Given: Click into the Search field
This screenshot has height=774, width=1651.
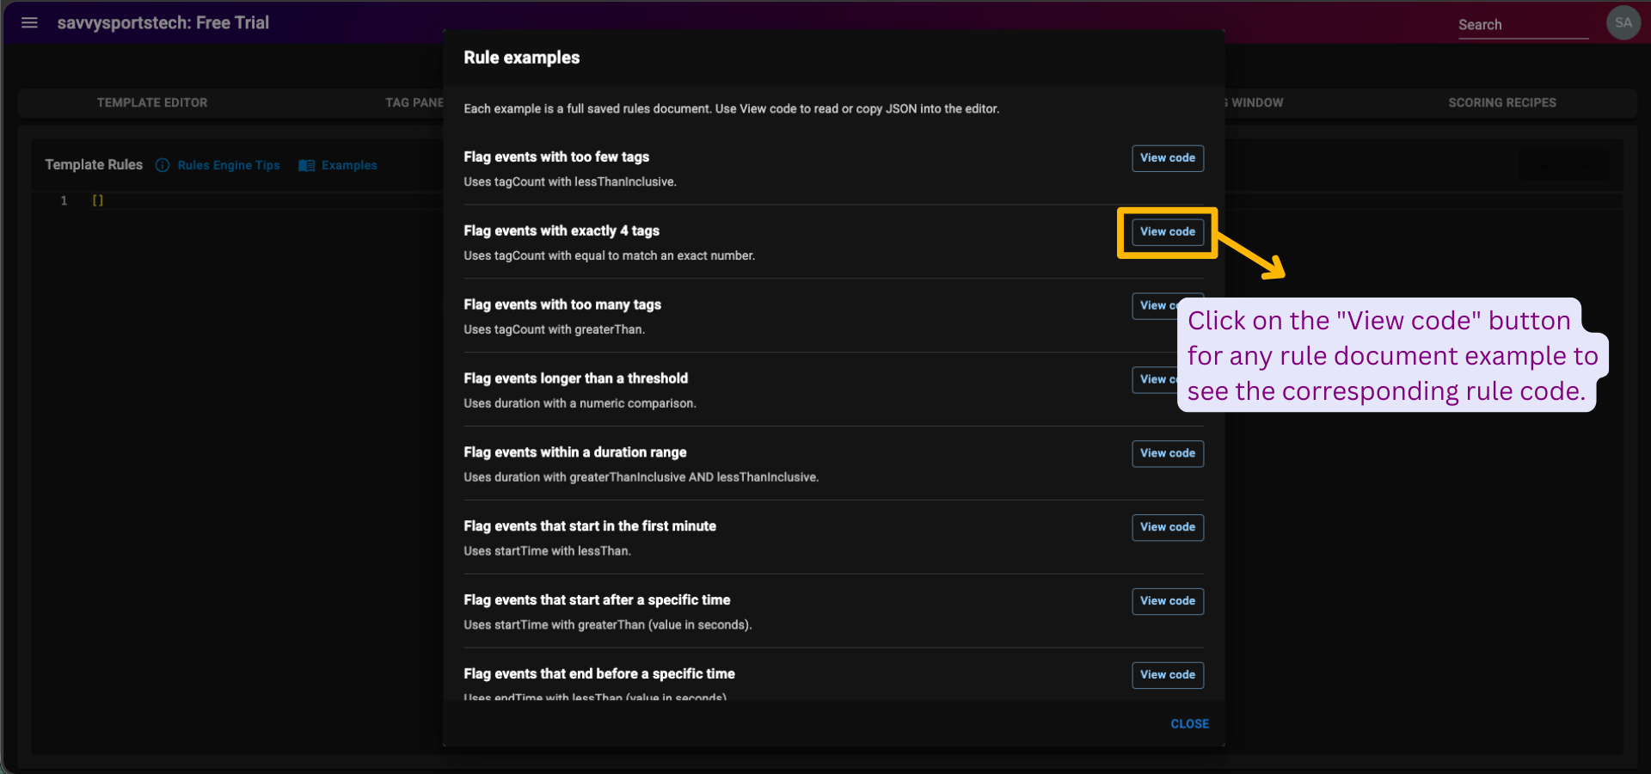Looking at the screenshot, I should click(x=1521, y=25).
